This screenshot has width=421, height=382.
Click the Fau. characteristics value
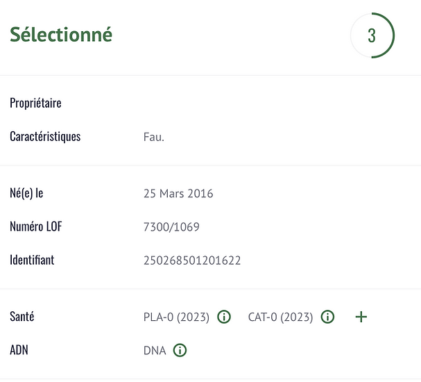click(153, 137)
